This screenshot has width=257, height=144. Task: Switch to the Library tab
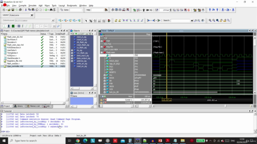tap(20, 106)
